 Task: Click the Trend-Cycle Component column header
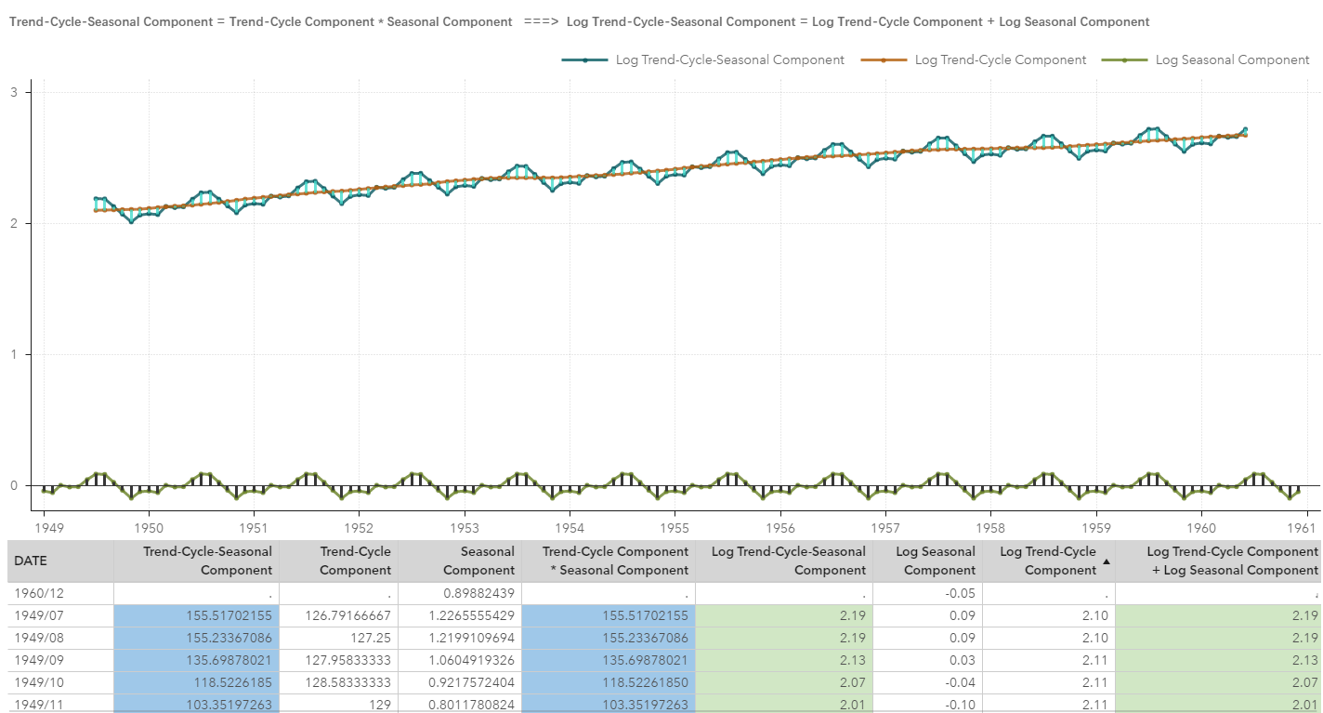pos(338,561)
